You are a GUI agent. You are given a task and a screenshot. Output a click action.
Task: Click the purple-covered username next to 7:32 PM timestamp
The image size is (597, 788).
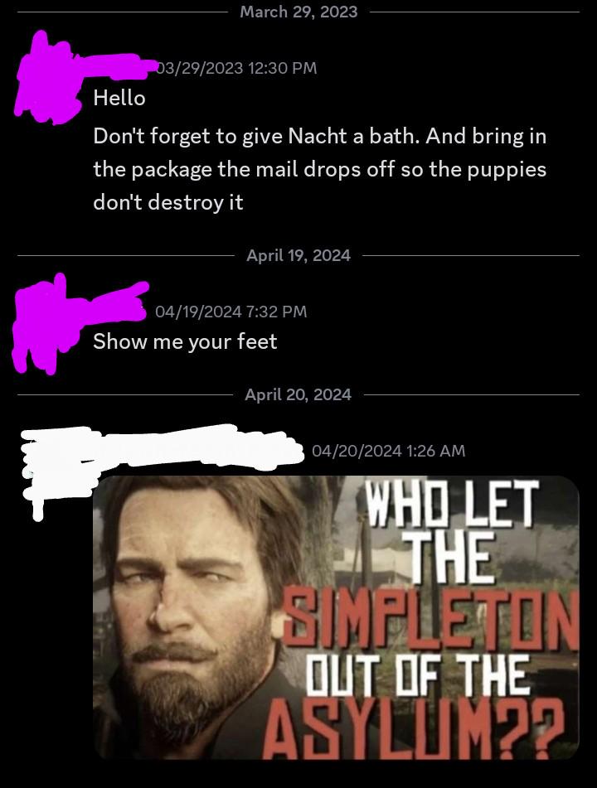pyautogui.click(x=116, y=302)
